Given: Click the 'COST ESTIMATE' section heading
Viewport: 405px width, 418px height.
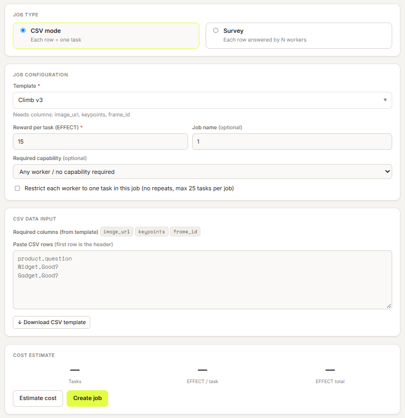Looking at the screenshot, I should tap(34, 355).
